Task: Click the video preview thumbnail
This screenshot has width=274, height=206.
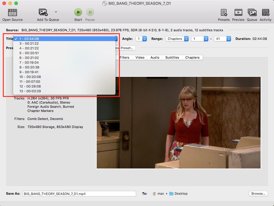Action: [178, 122]
